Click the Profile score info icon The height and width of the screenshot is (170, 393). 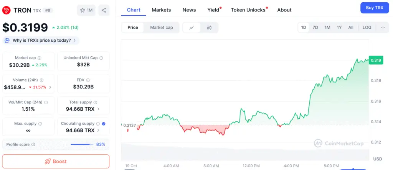(33, 144)
